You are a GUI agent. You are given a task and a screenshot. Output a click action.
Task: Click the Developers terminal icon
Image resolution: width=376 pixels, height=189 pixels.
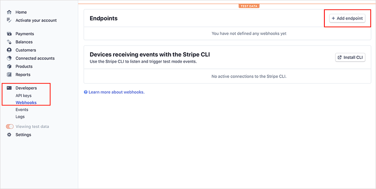9,88
